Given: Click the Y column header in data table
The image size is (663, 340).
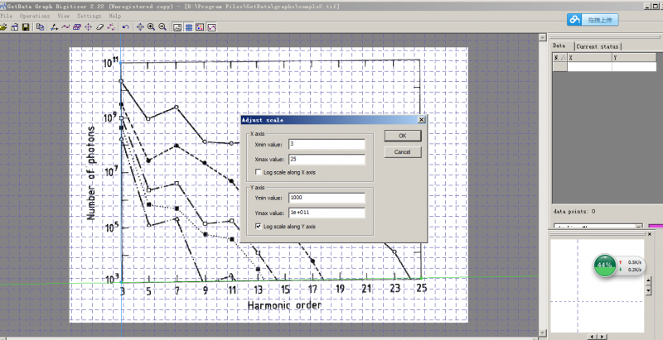Looking at the screenshot, I should pos(634,57).
